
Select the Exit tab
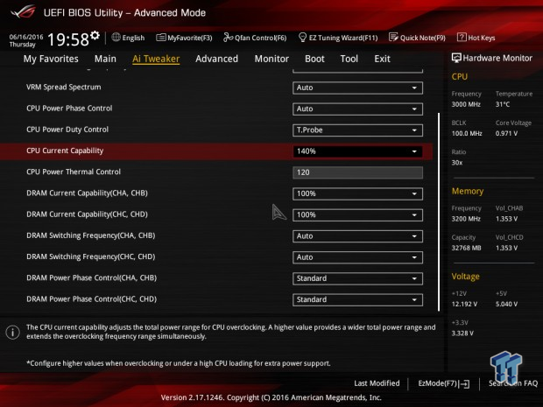(382, 59)
